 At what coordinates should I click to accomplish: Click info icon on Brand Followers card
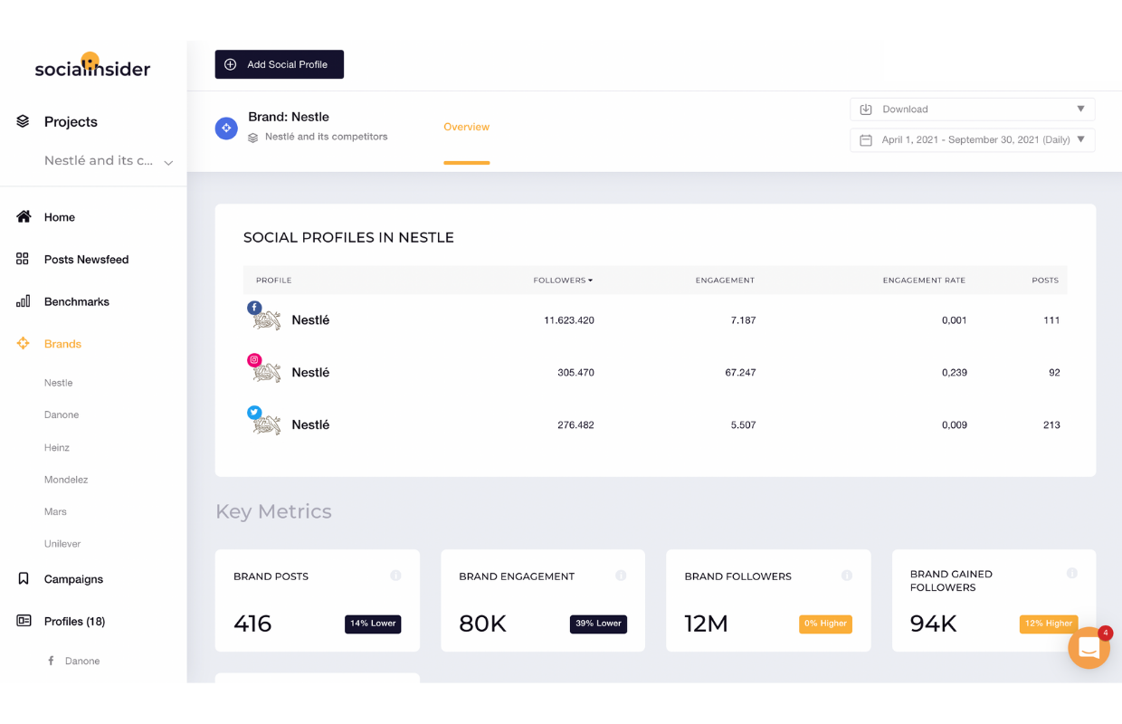847,576
